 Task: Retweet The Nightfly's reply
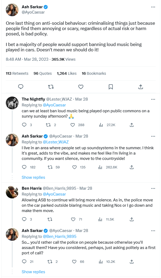tap(48, 125)
